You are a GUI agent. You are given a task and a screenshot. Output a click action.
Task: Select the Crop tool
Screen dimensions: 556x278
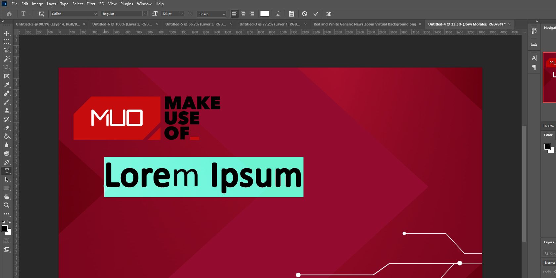tap(7, 68)
